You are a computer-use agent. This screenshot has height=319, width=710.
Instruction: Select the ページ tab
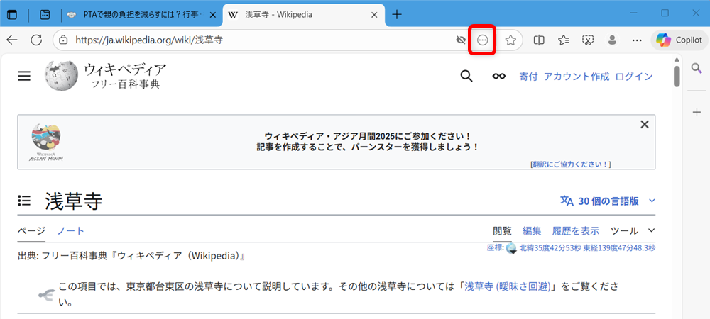pyautogui.click(x=32, y=231)
